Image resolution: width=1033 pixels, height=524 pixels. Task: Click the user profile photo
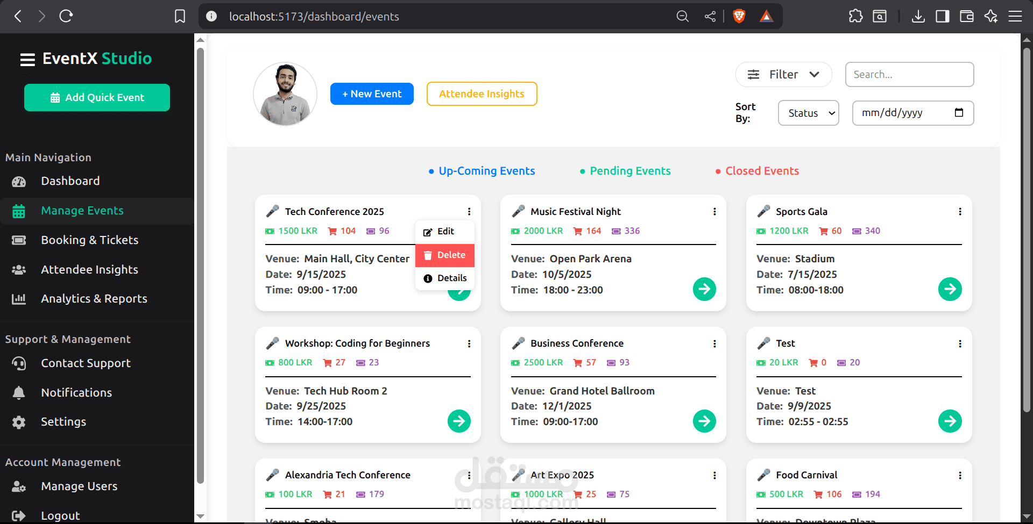coord(285,94)
